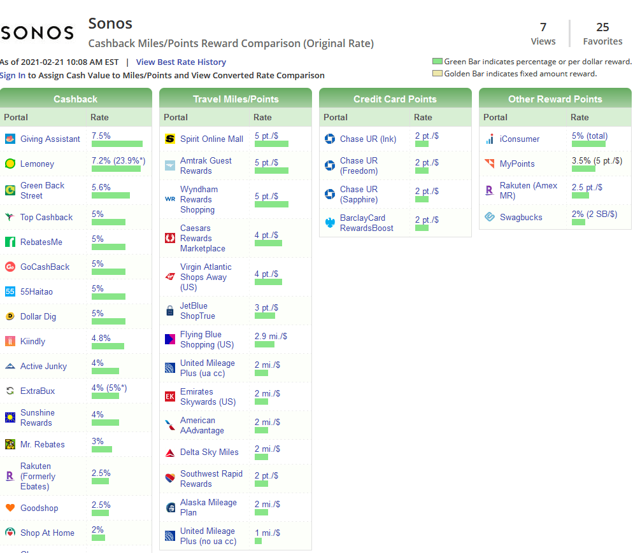Click the green bar under MyPoints rate
Image resolution: width=633 pixels, height=553 pixels.
[x=583, y=169]
